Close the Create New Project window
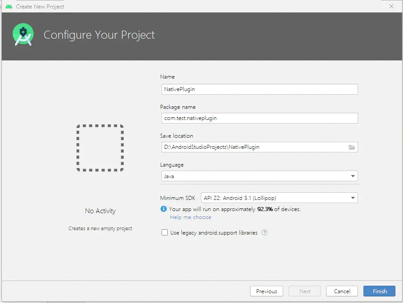The width and height of the screenshot is (403, 303). click(x=391, y=6)
